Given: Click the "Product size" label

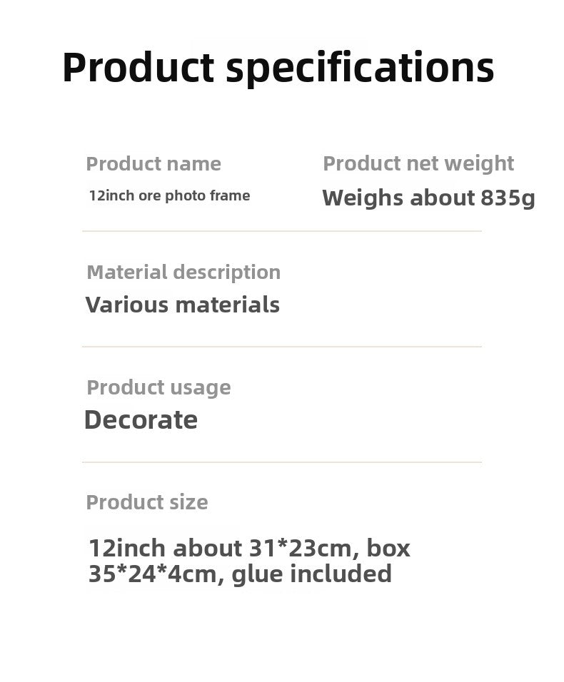Looking at the screenshot, I should [147, 502].
